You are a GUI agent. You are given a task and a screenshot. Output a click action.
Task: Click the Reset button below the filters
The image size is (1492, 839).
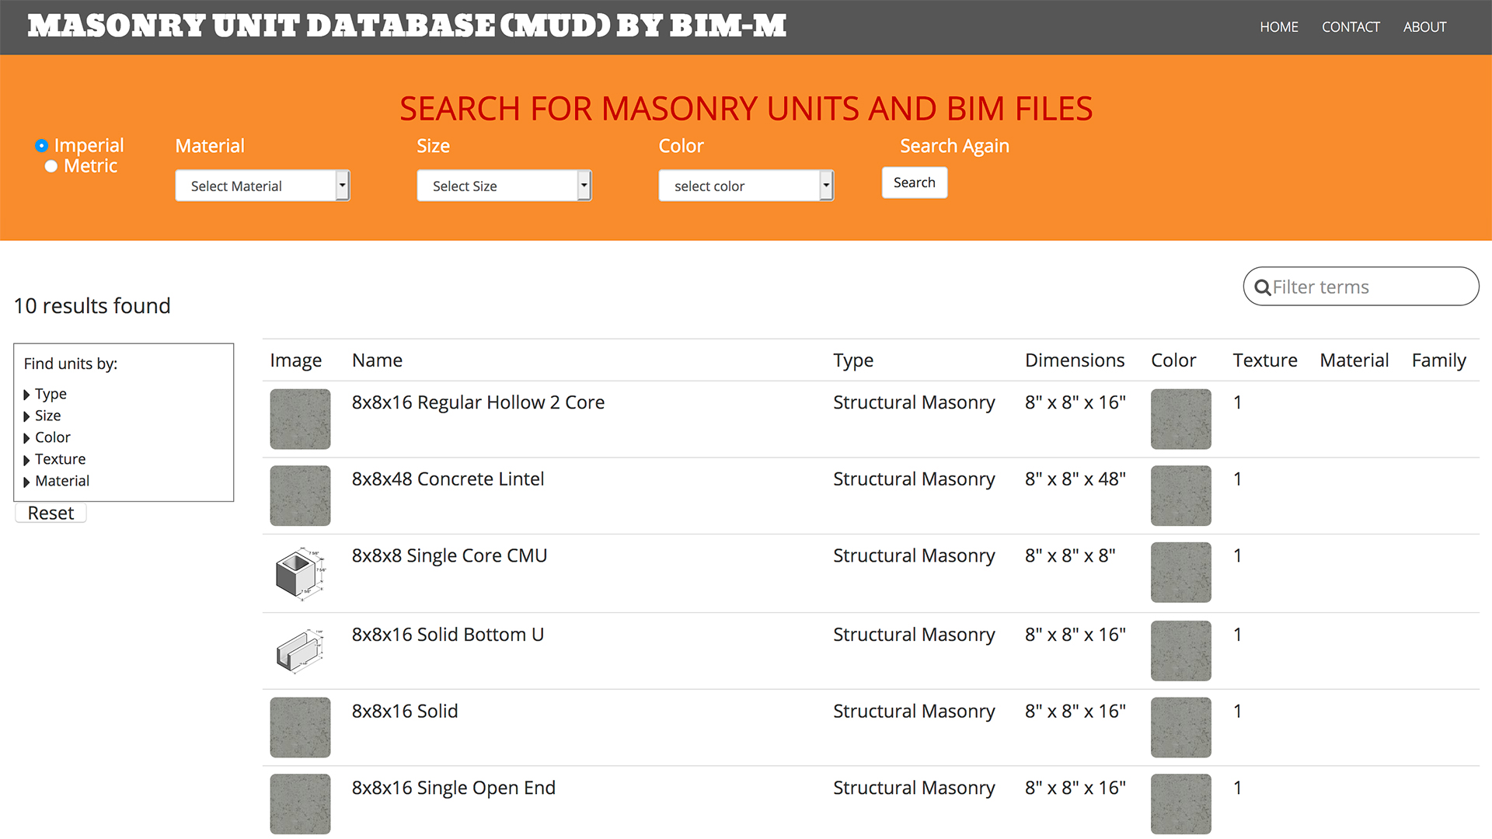(50, 513)
